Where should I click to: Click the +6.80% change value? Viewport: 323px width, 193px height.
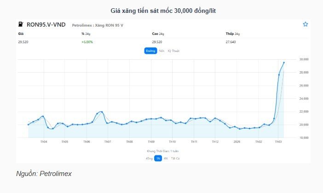coord(87,42)
